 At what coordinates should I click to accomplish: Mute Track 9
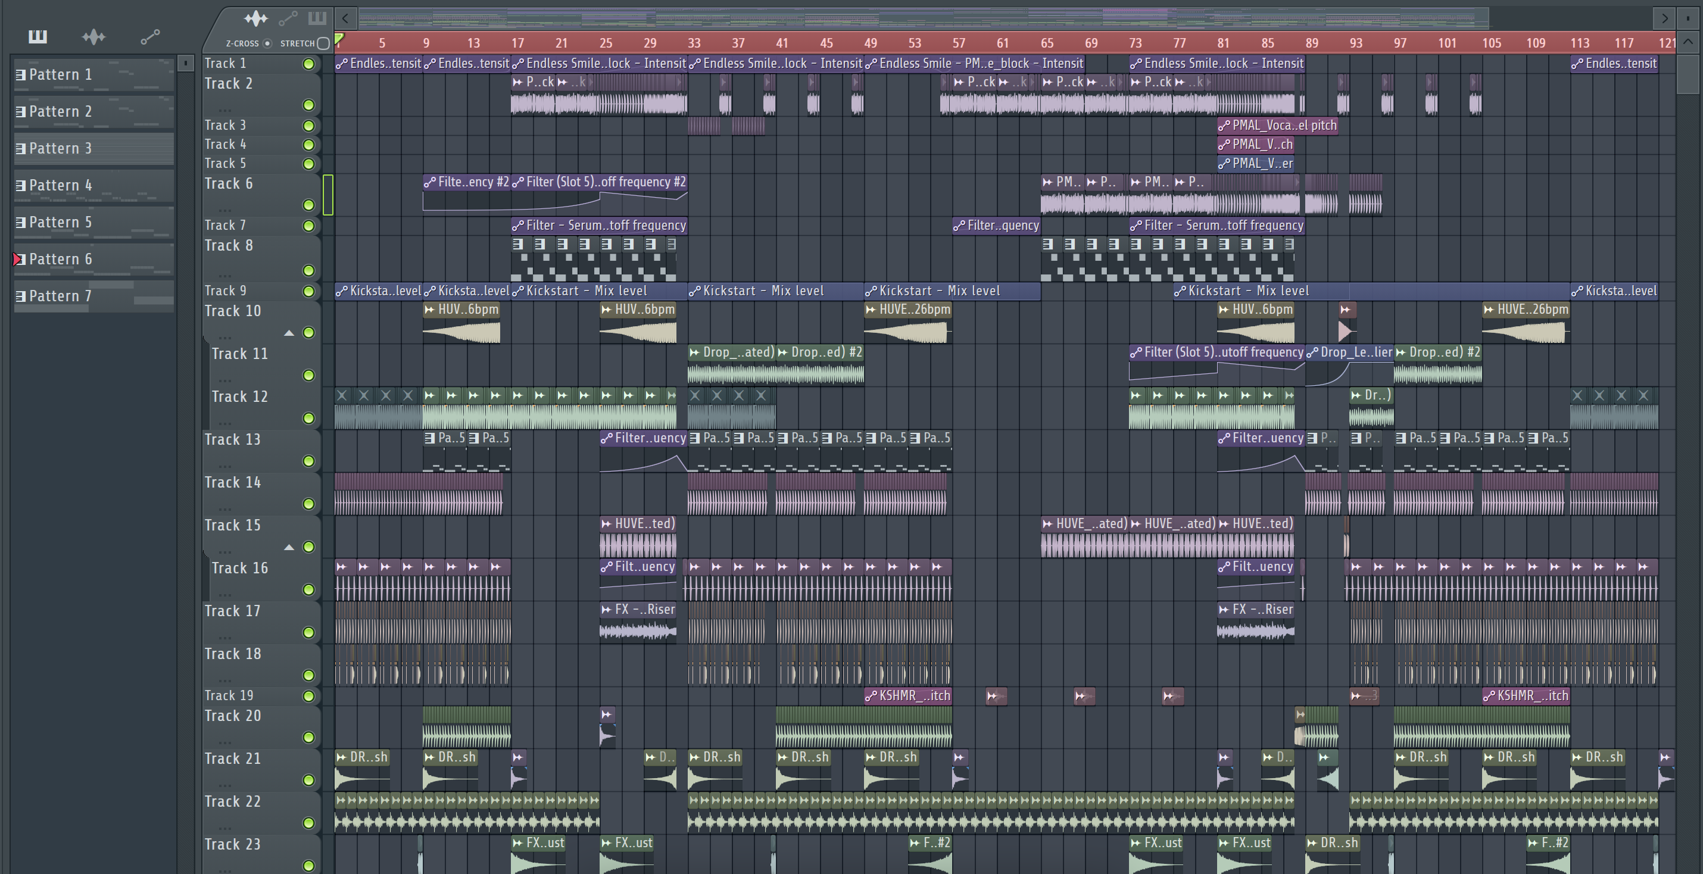(x=308, y=292)
